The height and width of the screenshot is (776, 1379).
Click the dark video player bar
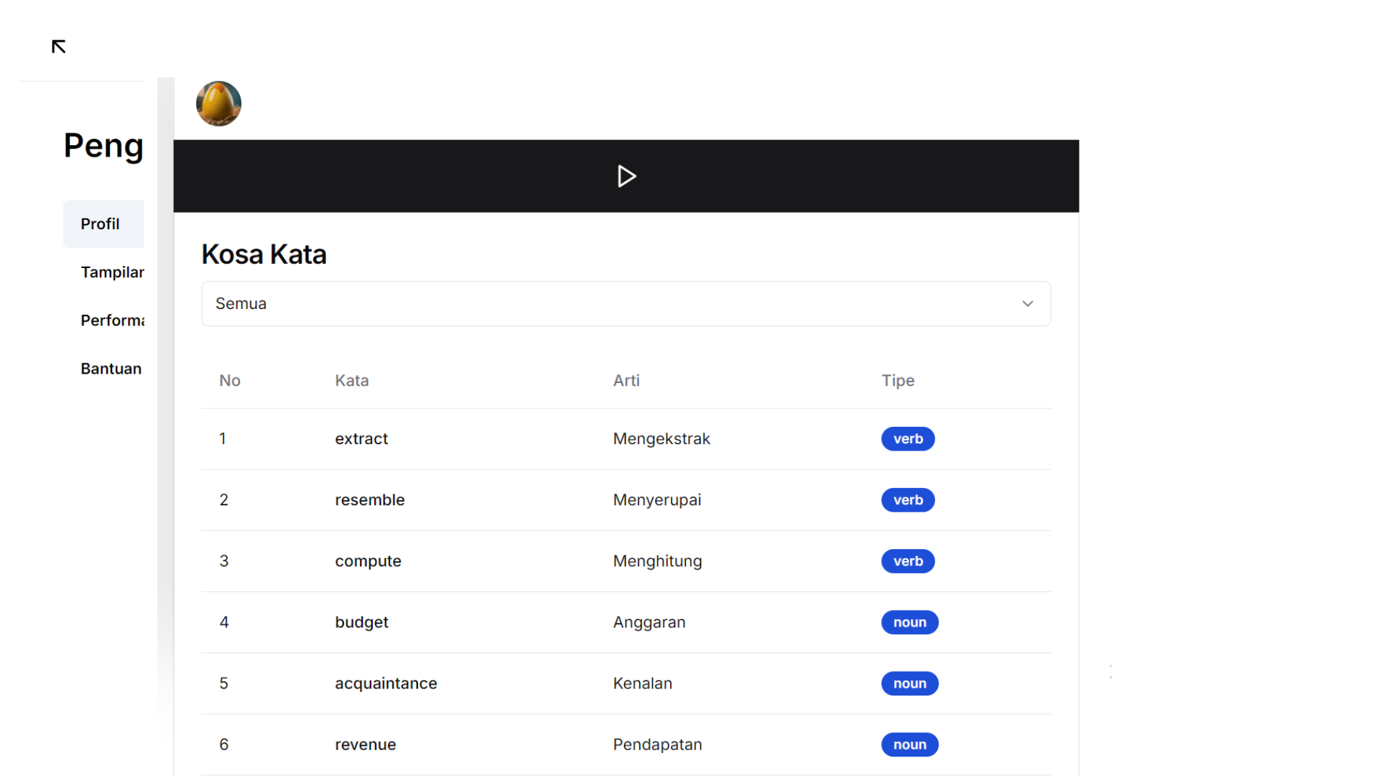tap(626, 176)
